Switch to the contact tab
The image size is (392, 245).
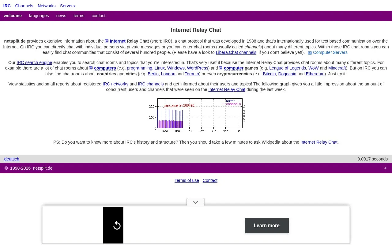point(98,16)
